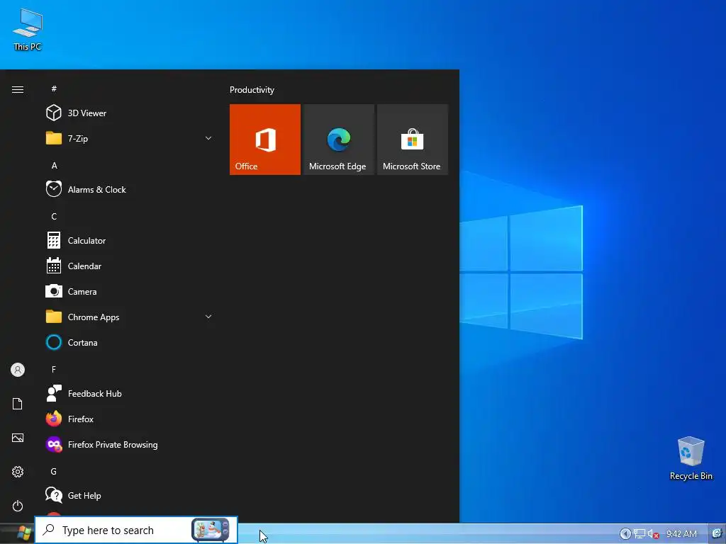Launch Firefox from the app list
Image resolution: width=726 pixels, height=544 pixels.
pyautogui.click(x=129, y=419)
